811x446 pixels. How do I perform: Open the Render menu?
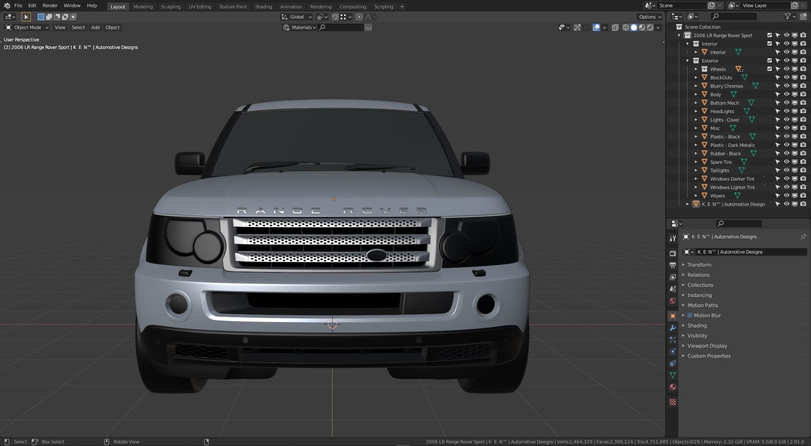50,5
